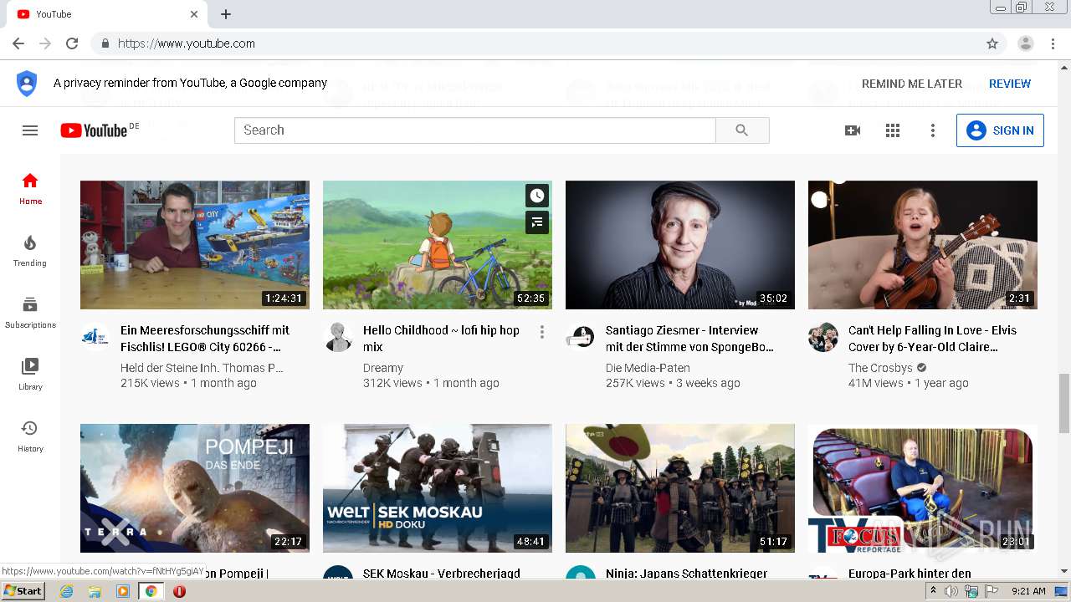Click REMIND ME LATER
The height and width of the screenshot is (602, 1071).
pos(912,84)
